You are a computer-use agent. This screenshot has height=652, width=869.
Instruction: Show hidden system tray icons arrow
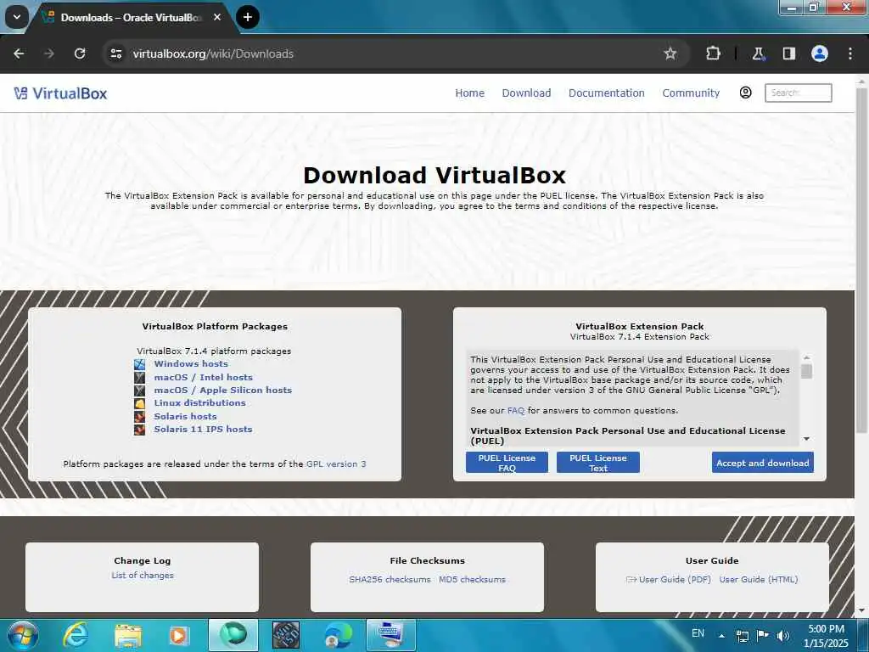coord(721,635)
